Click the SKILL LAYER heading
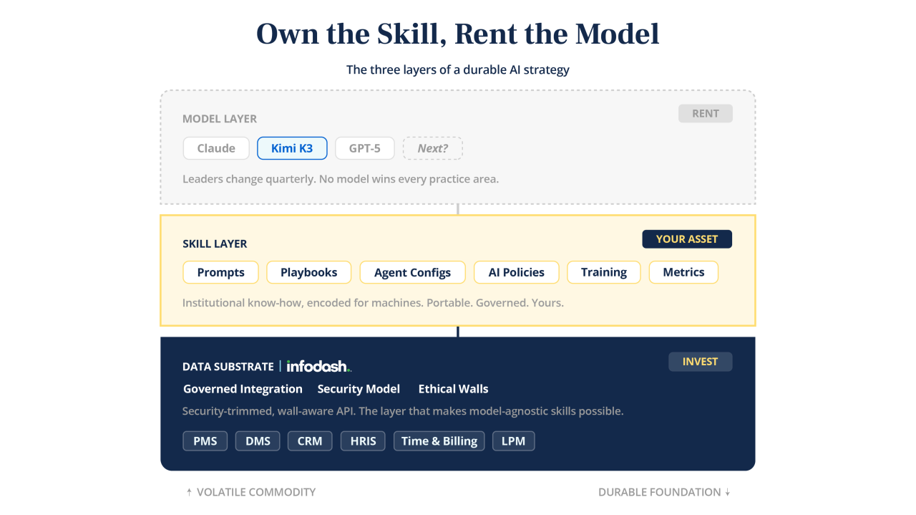Screen dimensions: 916x515 click(215, 244)
